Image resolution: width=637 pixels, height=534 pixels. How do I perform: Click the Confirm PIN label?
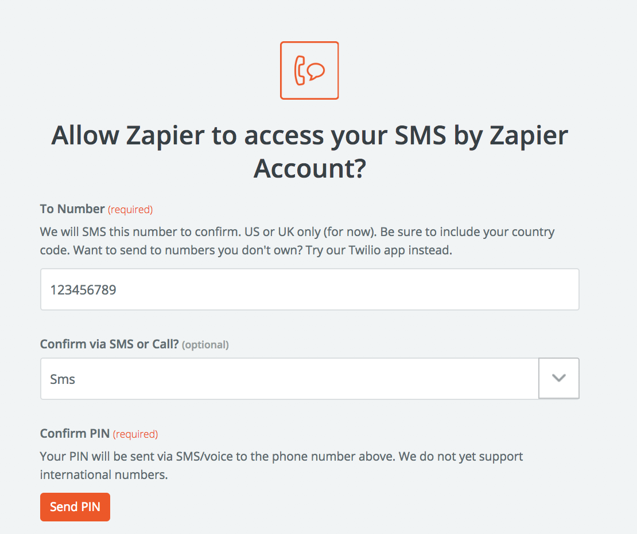pos(75,434)
